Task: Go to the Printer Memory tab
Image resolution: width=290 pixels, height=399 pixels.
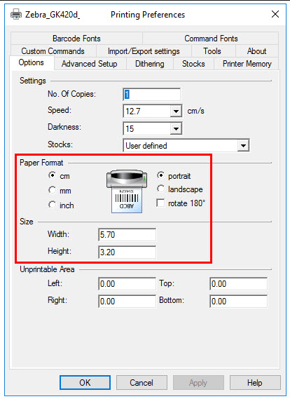Action: [247, 64]
